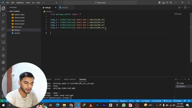Open editor More Actions ellipsis
Screen dimensions: 192x108
tap(189, 7)
